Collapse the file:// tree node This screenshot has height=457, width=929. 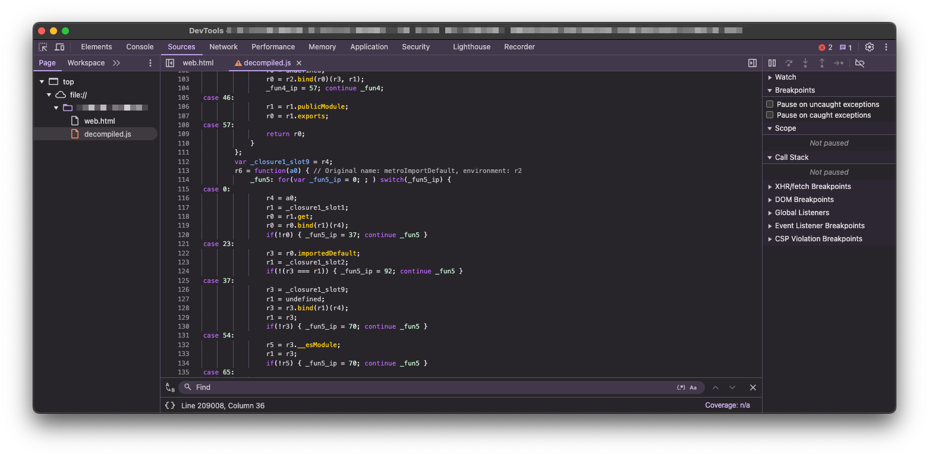[x=49, y=95]
